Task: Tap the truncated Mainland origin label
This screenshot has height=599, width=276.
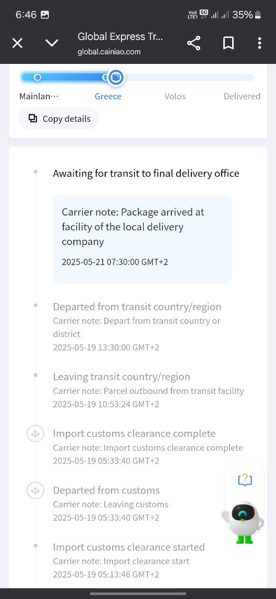Action: (39, 96)
